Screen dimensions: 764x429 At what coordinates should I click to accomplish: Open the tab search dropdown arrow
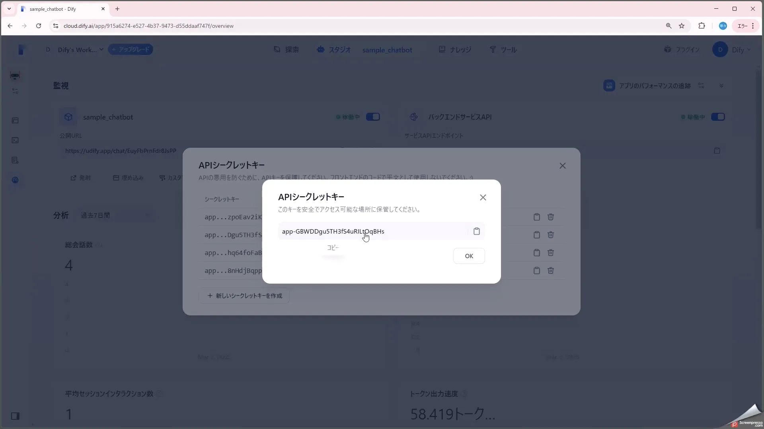pos(9,9)
